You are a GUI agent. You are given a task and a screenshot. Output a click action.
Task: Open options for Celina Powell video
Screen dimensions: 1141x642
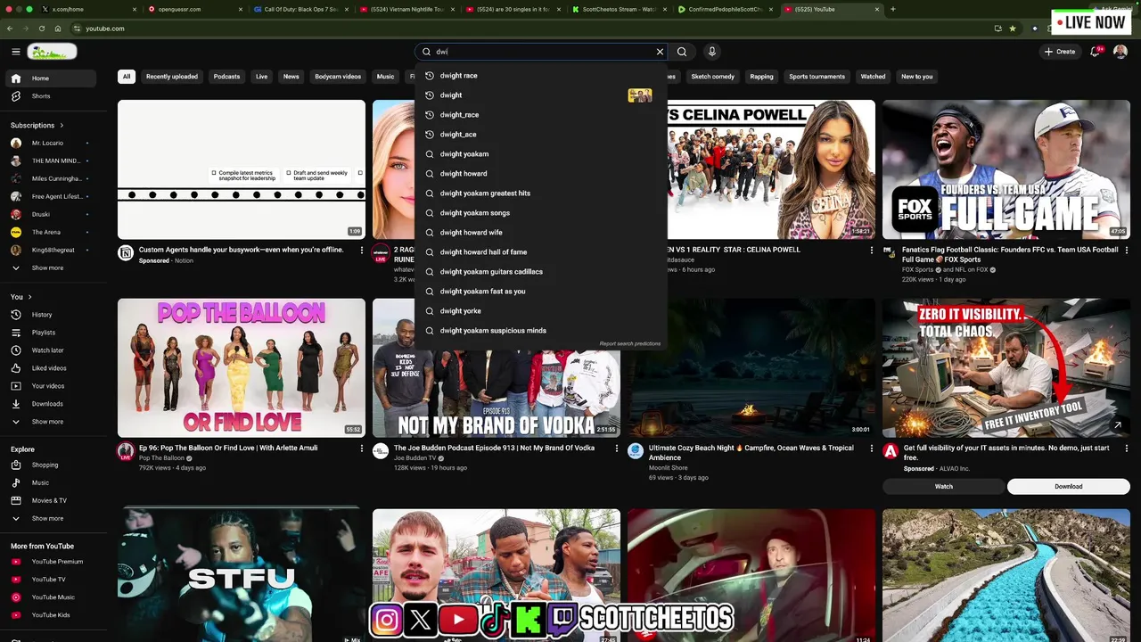871,251
